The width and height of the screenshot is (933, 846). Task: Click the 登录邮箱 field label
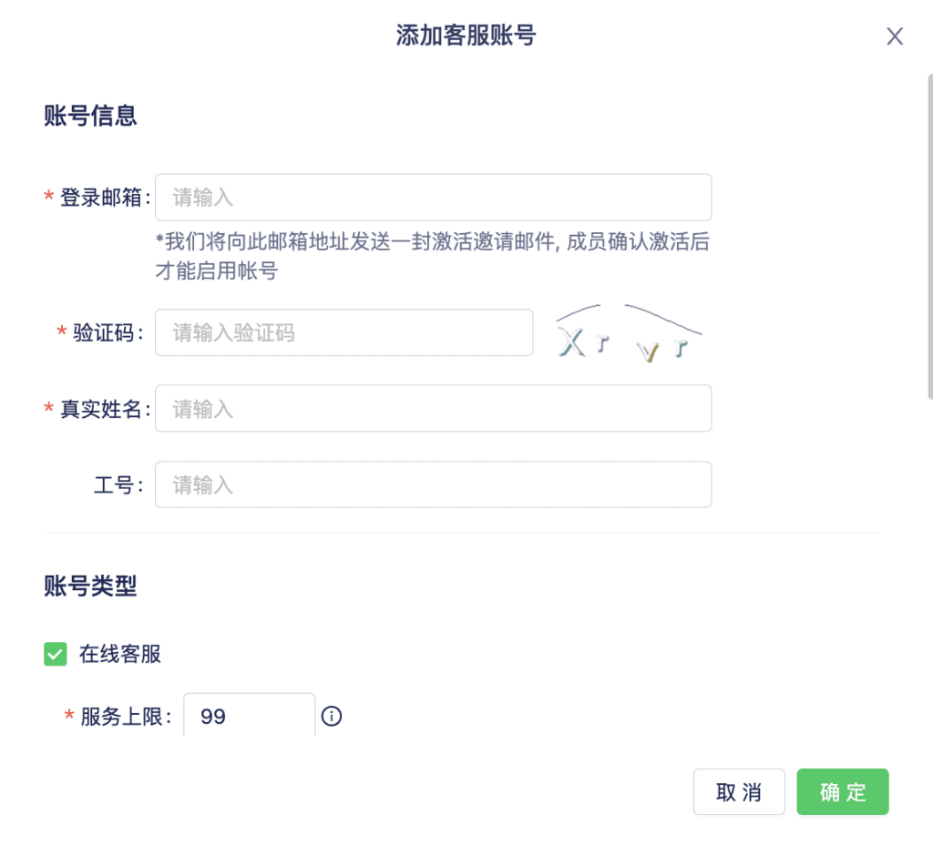click(100, 198)
